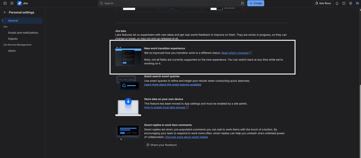Click the Smart replies illustration

128,133
